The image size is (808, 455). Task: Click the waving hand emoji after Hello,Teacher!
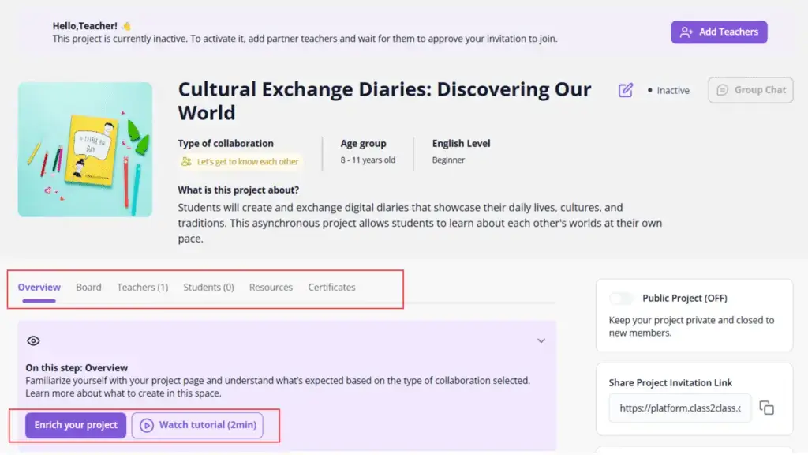click(126, 26)
